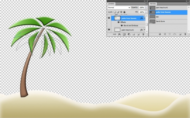Image resolution: width=190 pixels, height=118 pixels.
Task: Add a layer mask with the mask icon
Action: pos(124,34)
